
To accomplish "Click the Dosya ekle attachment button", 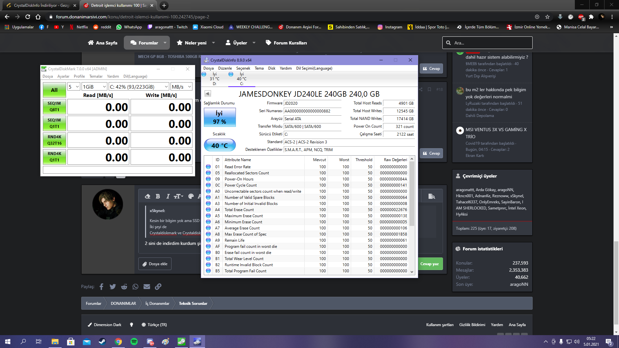I will tap(155, 264).
